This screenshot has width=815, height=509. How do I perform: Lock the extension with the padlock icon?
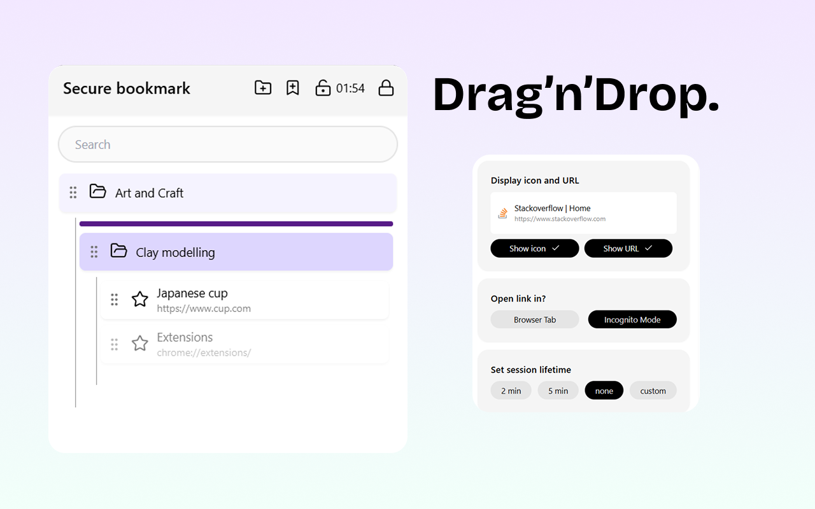point(386,88)
